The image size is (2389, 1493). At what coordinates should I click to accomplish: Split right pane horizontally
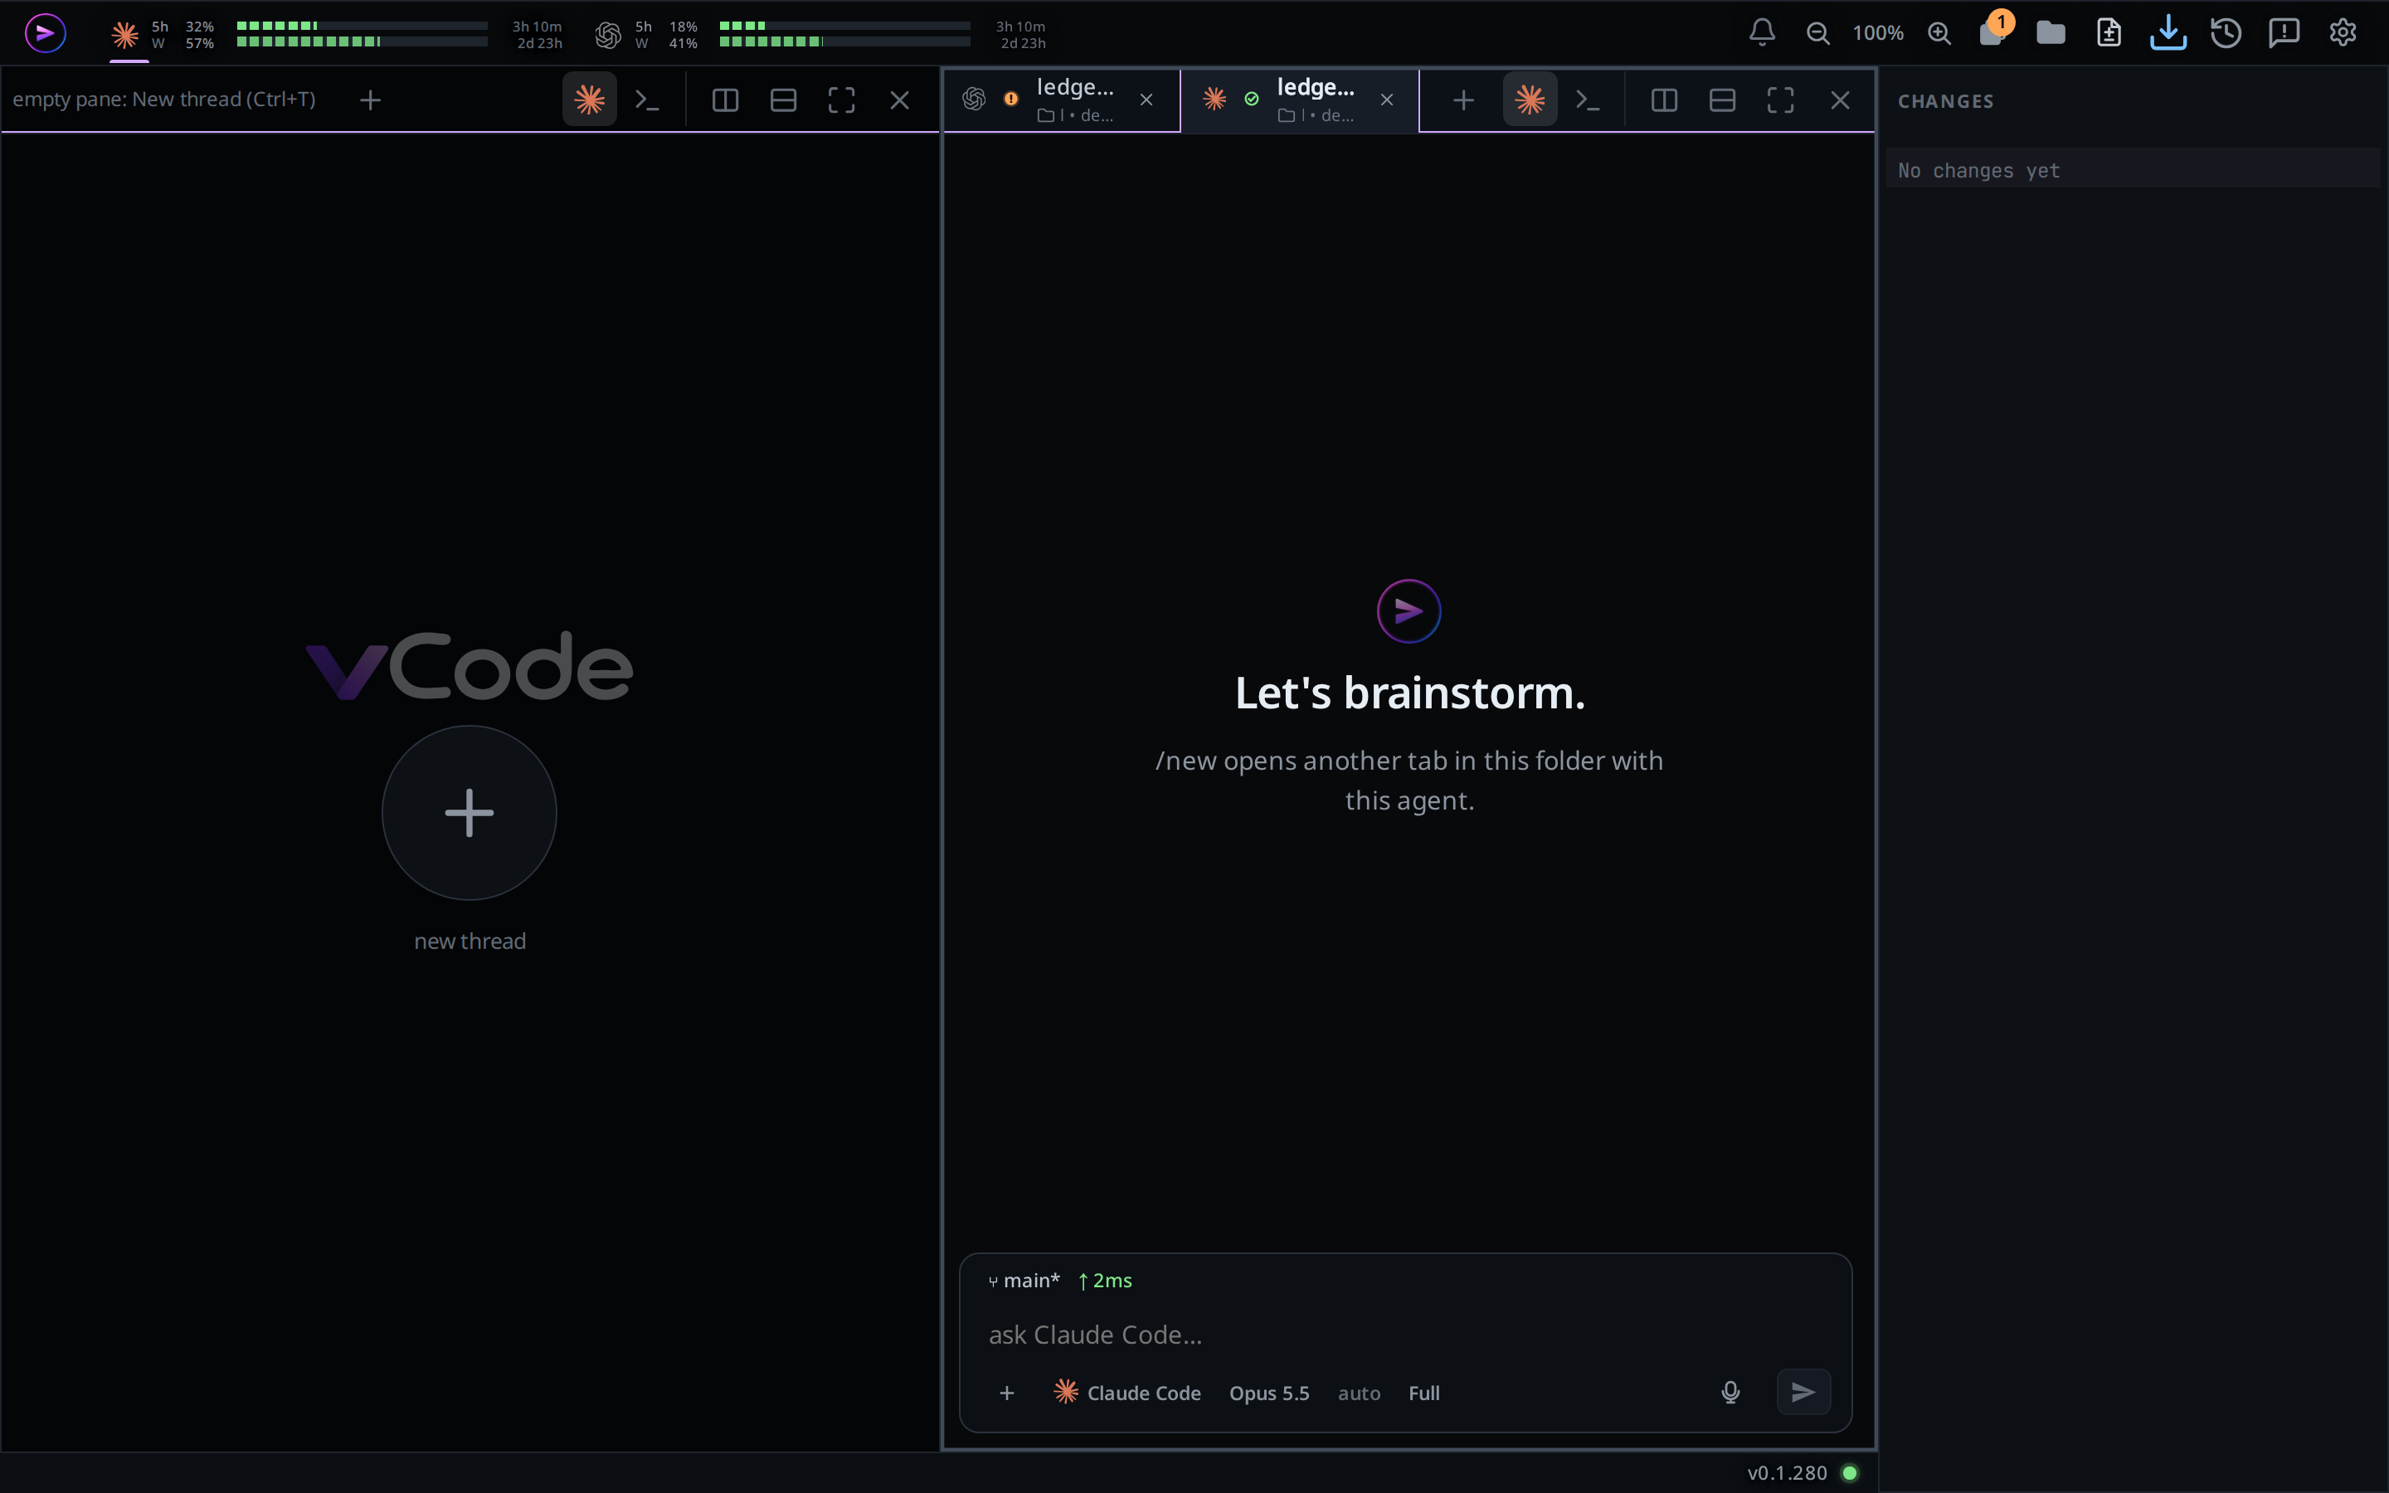tap(1723, 100)
